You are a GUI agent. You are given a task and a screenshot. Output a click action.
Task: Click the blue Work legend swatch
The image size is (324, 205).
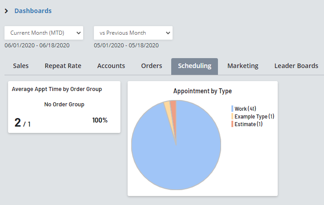click(x=232, y=109)
